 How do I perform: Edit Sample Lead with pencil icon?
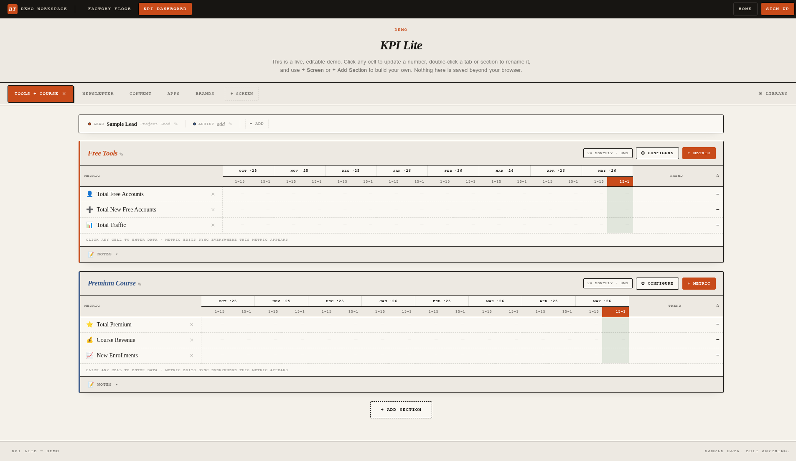(176, 124)
